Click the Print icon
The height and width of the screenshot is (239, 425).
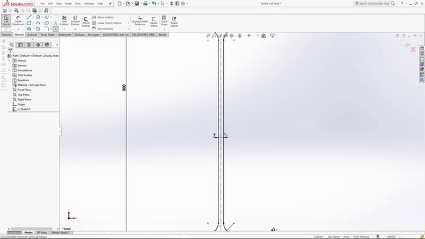[145, 3]
